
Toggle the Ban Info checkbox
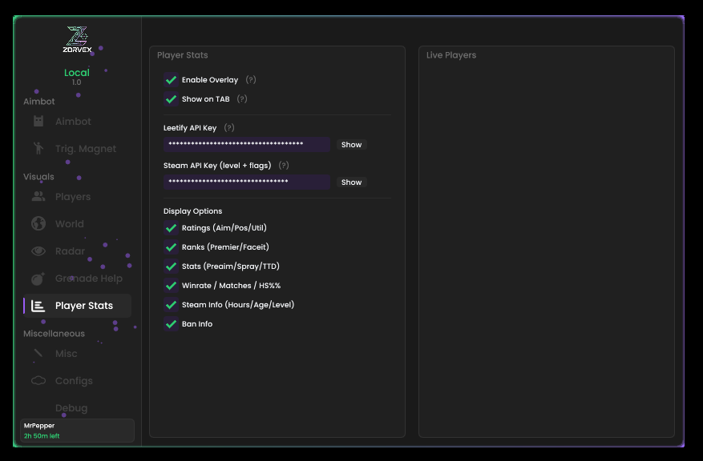pyautogui.click(x=171, y=324)
